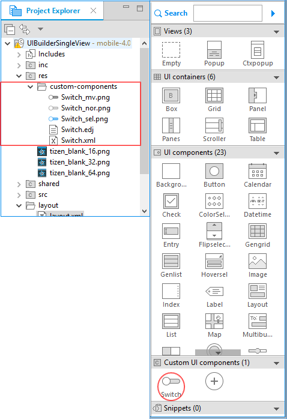Toggle Link with Editor in Project Explorer
This screenshot has height=419, width=287.
pyautogui.click(x=25, y=29)
